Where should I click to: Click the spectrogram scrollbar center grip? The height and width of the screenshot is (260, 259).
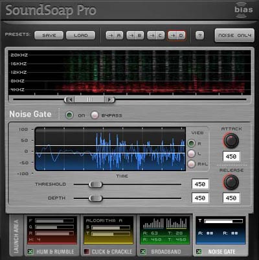coord(89,100)
